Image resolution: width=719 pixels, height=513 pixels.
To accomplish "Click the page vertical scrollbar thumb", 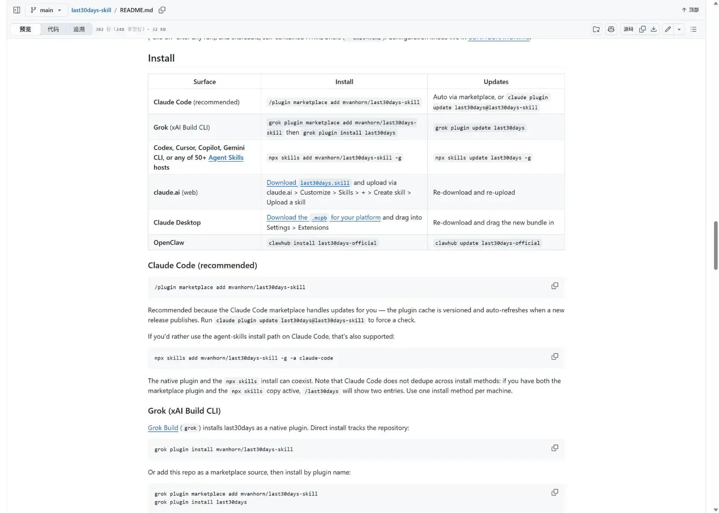I will 715,245.
